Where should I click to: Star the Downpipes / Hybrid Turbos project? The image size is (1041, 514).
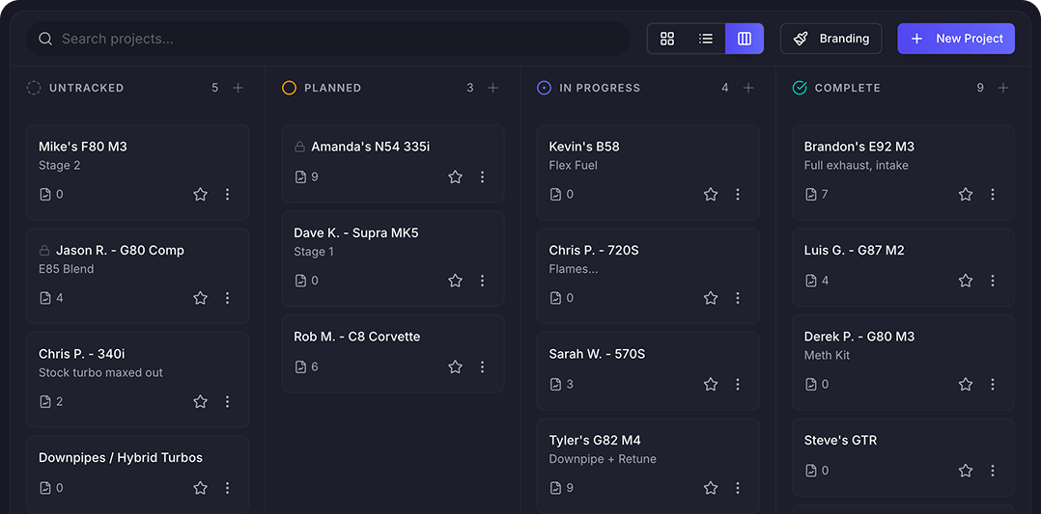click(201, 487)
